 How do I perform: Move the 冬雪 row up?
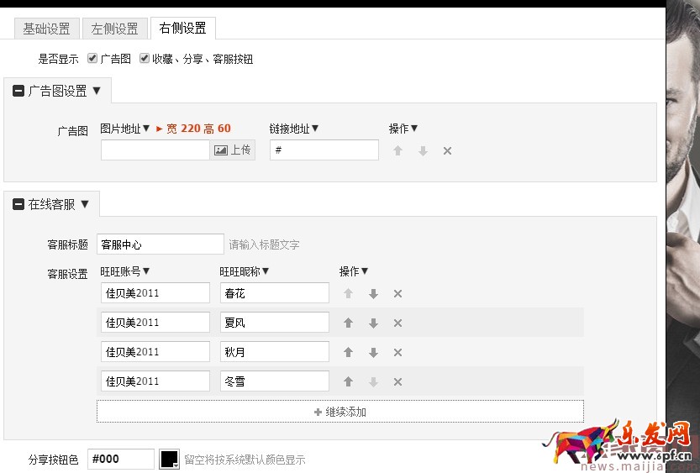click(349, 382)
